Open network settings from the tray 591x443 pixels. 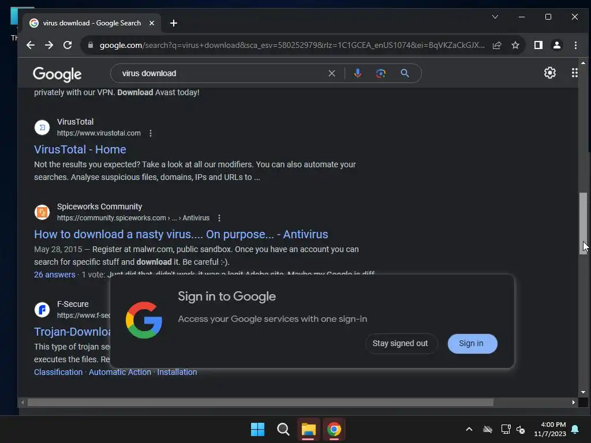(506, 429)
